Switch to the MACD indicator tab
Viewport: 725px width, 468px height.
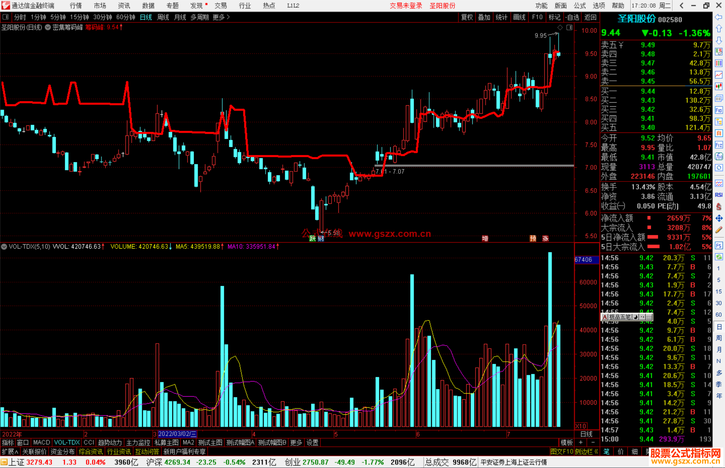pyautogui.click(x=42, y=443)
